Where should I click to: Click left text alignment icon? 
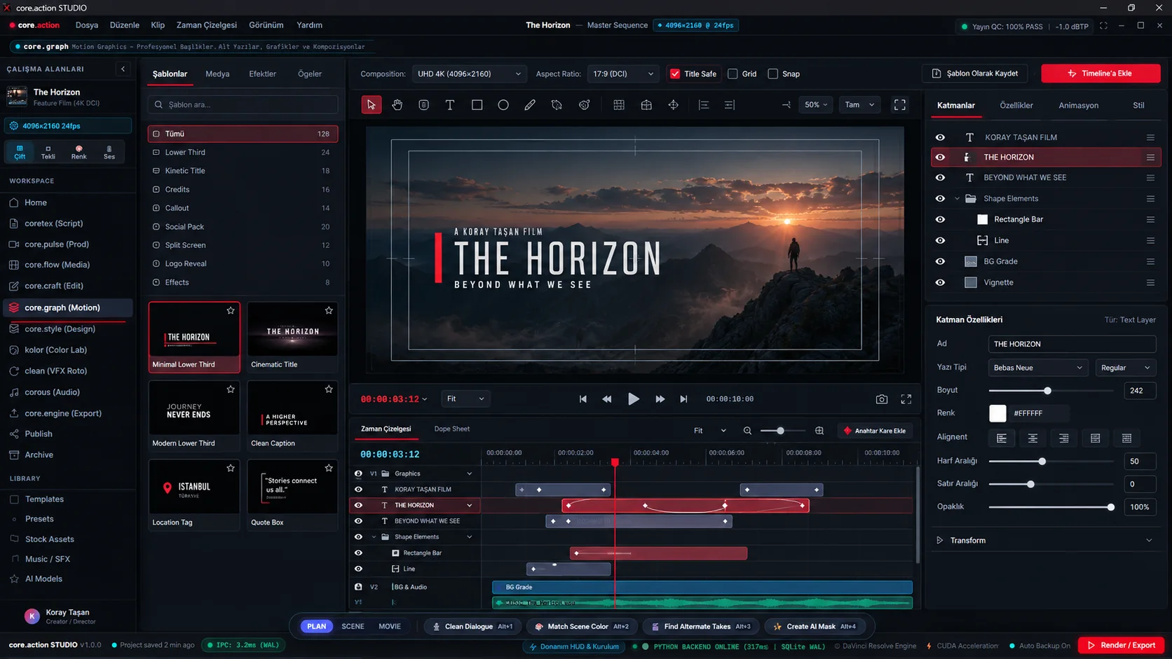pyautogui.click(x=1002, y=438)
